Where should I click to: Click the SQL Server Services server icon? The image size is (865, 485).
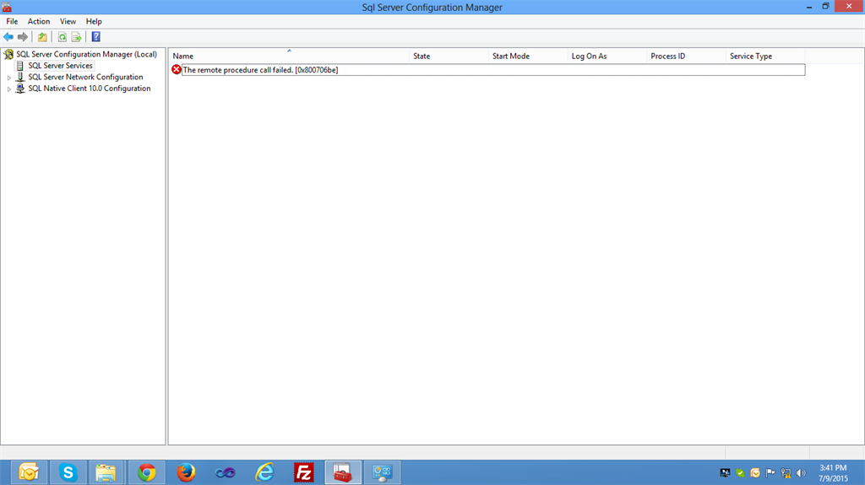[x=20, y=66]
